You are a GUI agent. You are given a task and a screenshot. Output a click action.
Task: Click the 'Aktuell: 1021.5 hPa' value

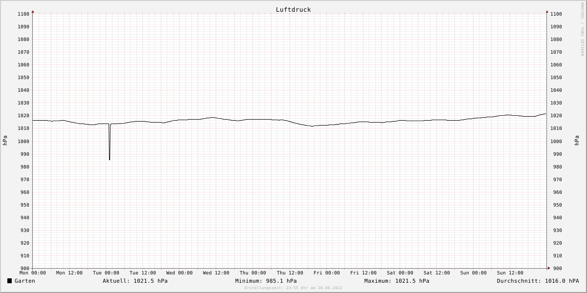[135, 281]
